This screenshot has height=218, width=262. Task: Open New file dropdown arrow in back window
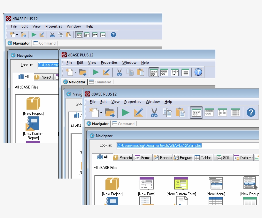point(17,35)
